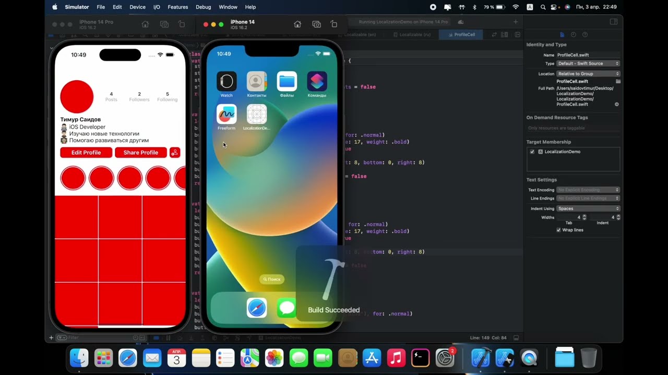
Task: Click Home button in iPhone 14 simulator toolbar
Action: click(x=297, y=24)
